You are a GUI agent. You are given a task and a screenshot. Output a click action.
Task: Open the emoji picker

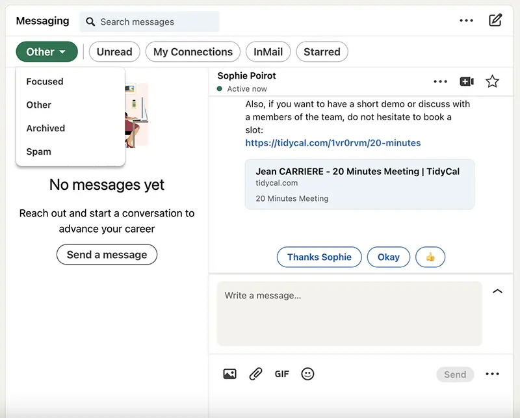(307, 374)
